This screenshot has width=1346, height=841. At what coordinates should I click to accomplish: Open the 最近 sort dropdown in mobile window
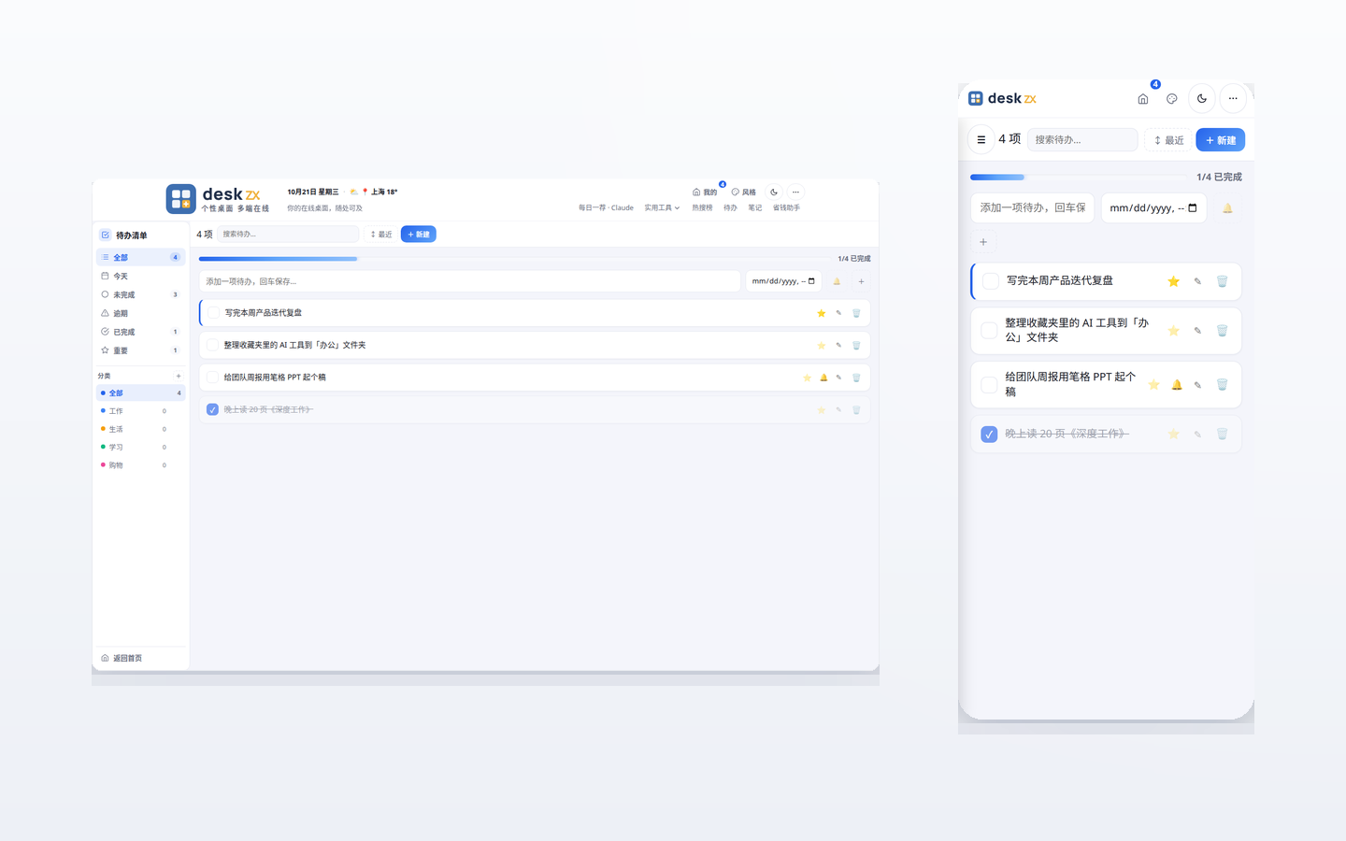coord(1168,140)
